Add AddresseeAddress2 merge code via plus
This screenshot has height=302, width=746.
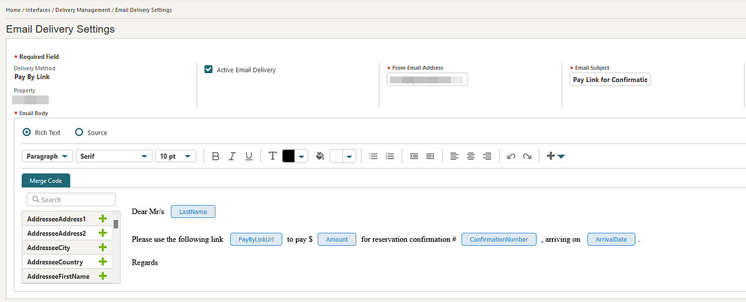(102, 233)
